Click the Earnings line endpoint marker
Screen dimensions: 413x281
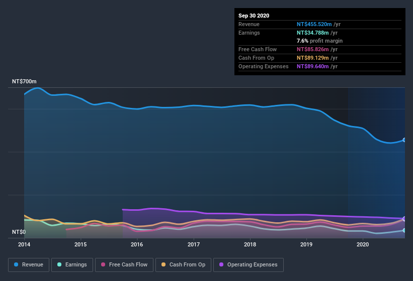tap(404, 230)
